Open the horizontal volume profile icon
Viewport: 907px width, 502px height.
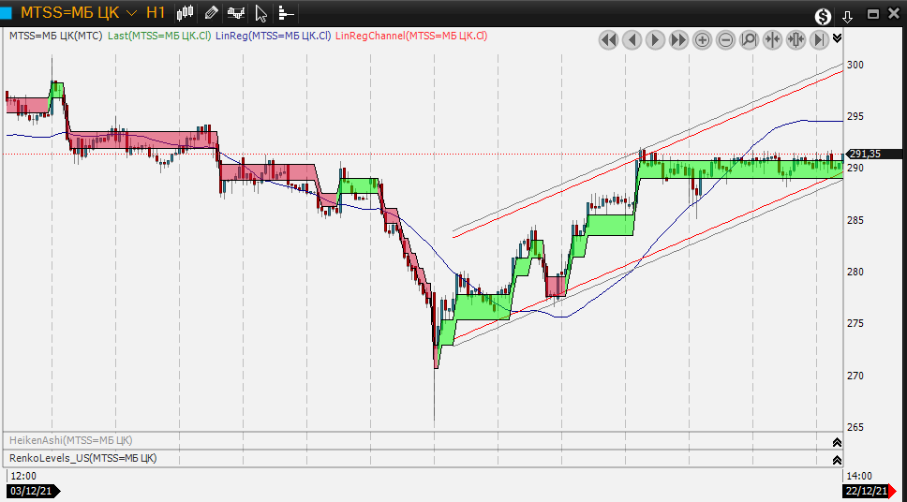(x=286, y=13)
